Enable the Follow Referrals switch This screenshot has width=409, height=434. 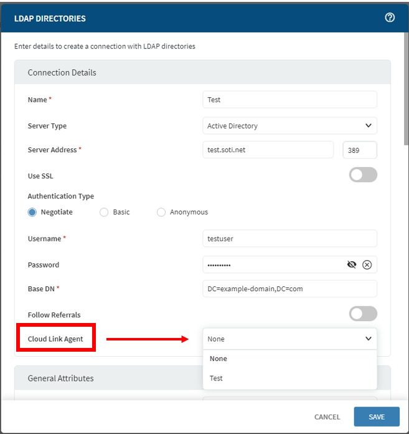[363, 314]
